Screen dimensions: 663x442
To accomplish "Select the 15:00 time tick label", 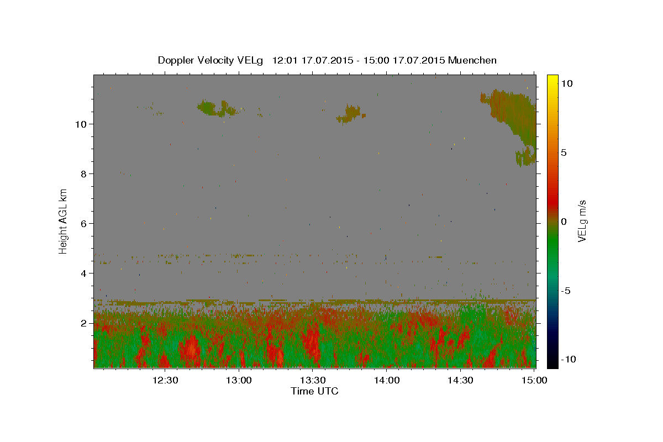I will pos(534,380).
